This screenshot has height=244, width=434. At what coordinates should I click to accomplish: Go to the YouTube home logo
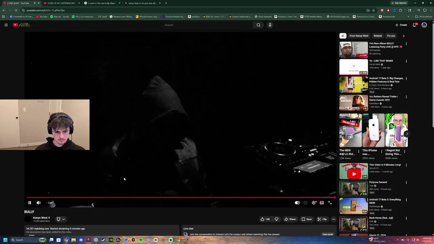pos(22,25)
